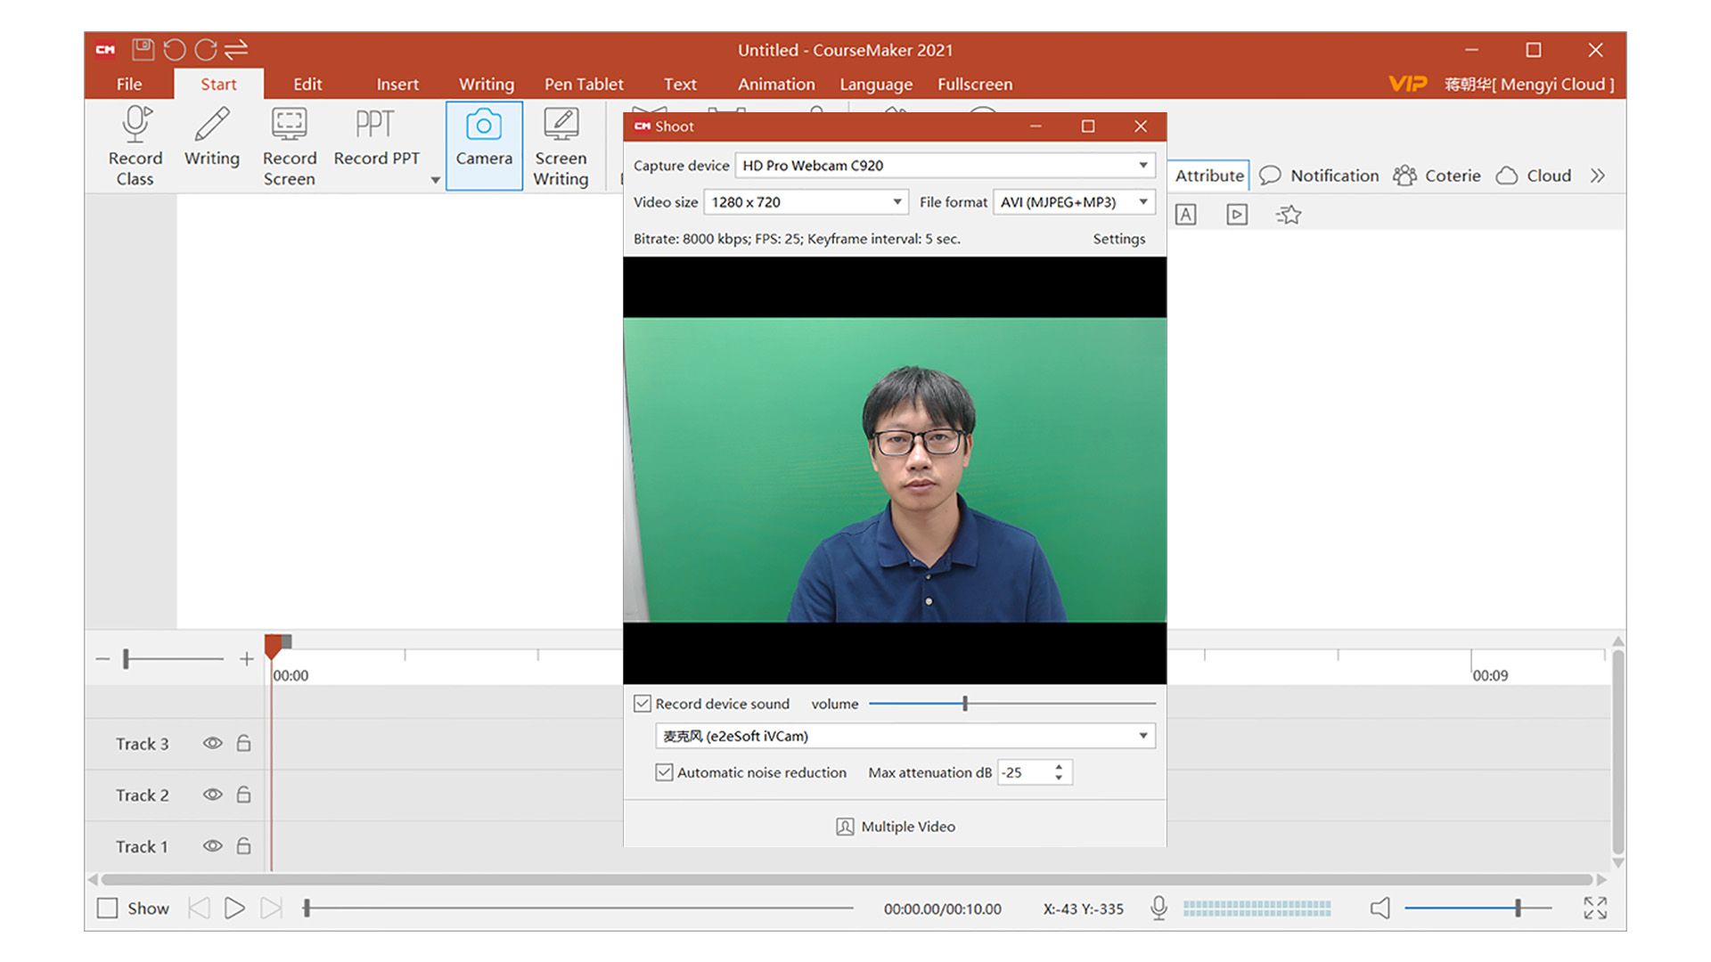
Task: Expand more panels with the double chevron
Action: (x=1597, y=175)
